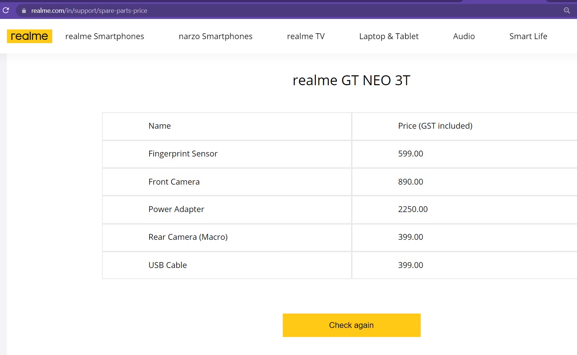Screen dimensions: 577x355
Task: Click the USB Cable price 399.00
Action: (x=410, y=265)
